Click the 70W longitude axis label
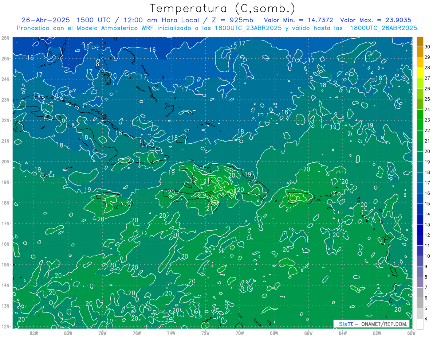Image resolution: width=437 pixels, height=338 pixels. pos(240,333)
